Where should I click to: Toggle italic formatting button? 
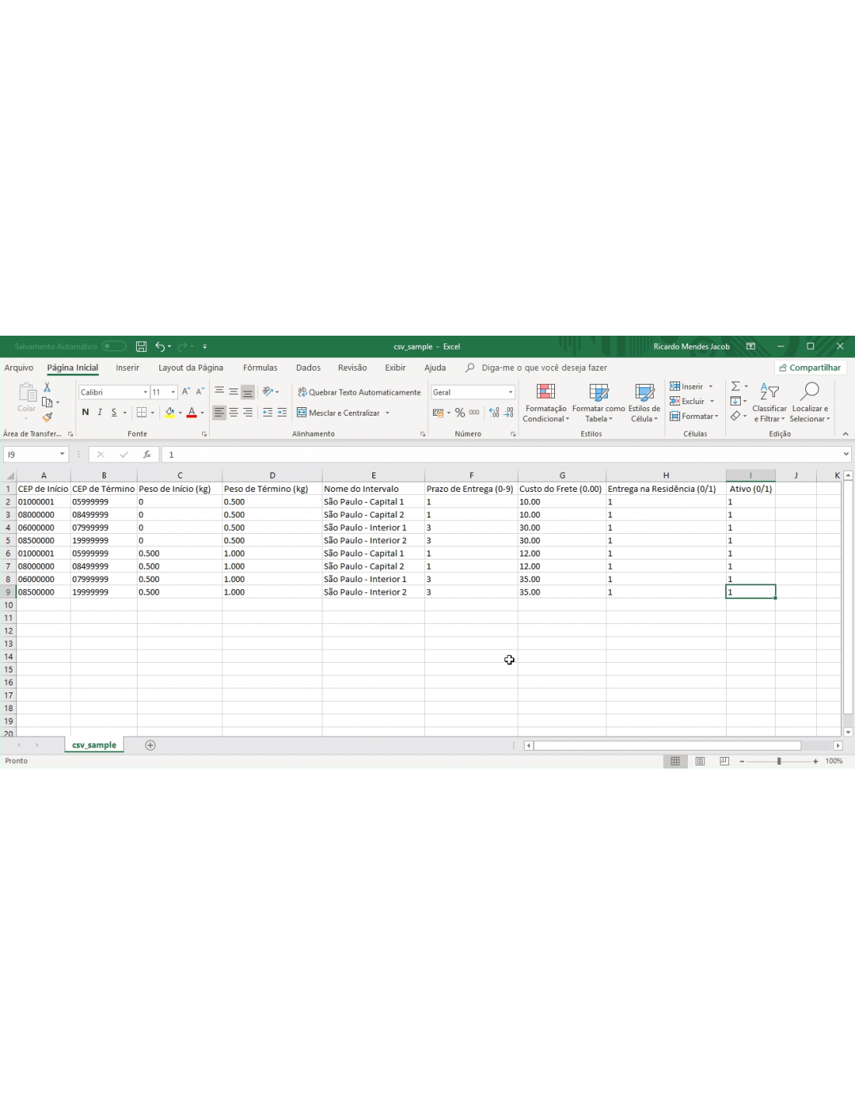[x=99, y=413]
